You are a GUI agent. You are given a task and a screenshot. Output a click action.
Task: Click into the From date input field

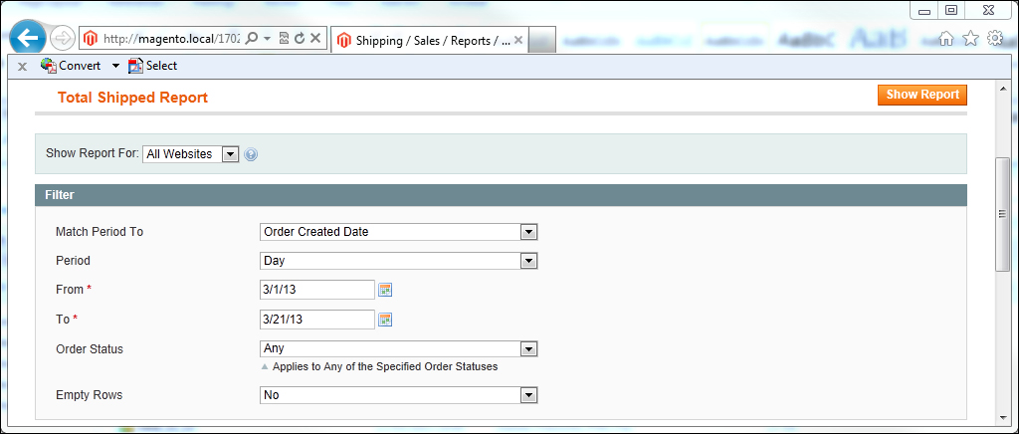click(x=316, y=290)
